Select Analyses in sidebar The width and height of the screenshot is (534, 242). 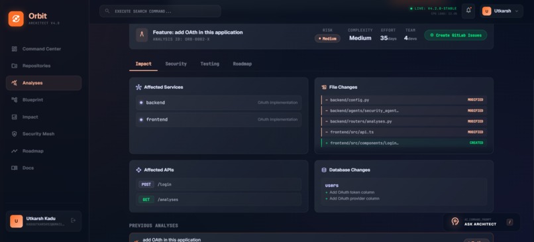point(44,83)
